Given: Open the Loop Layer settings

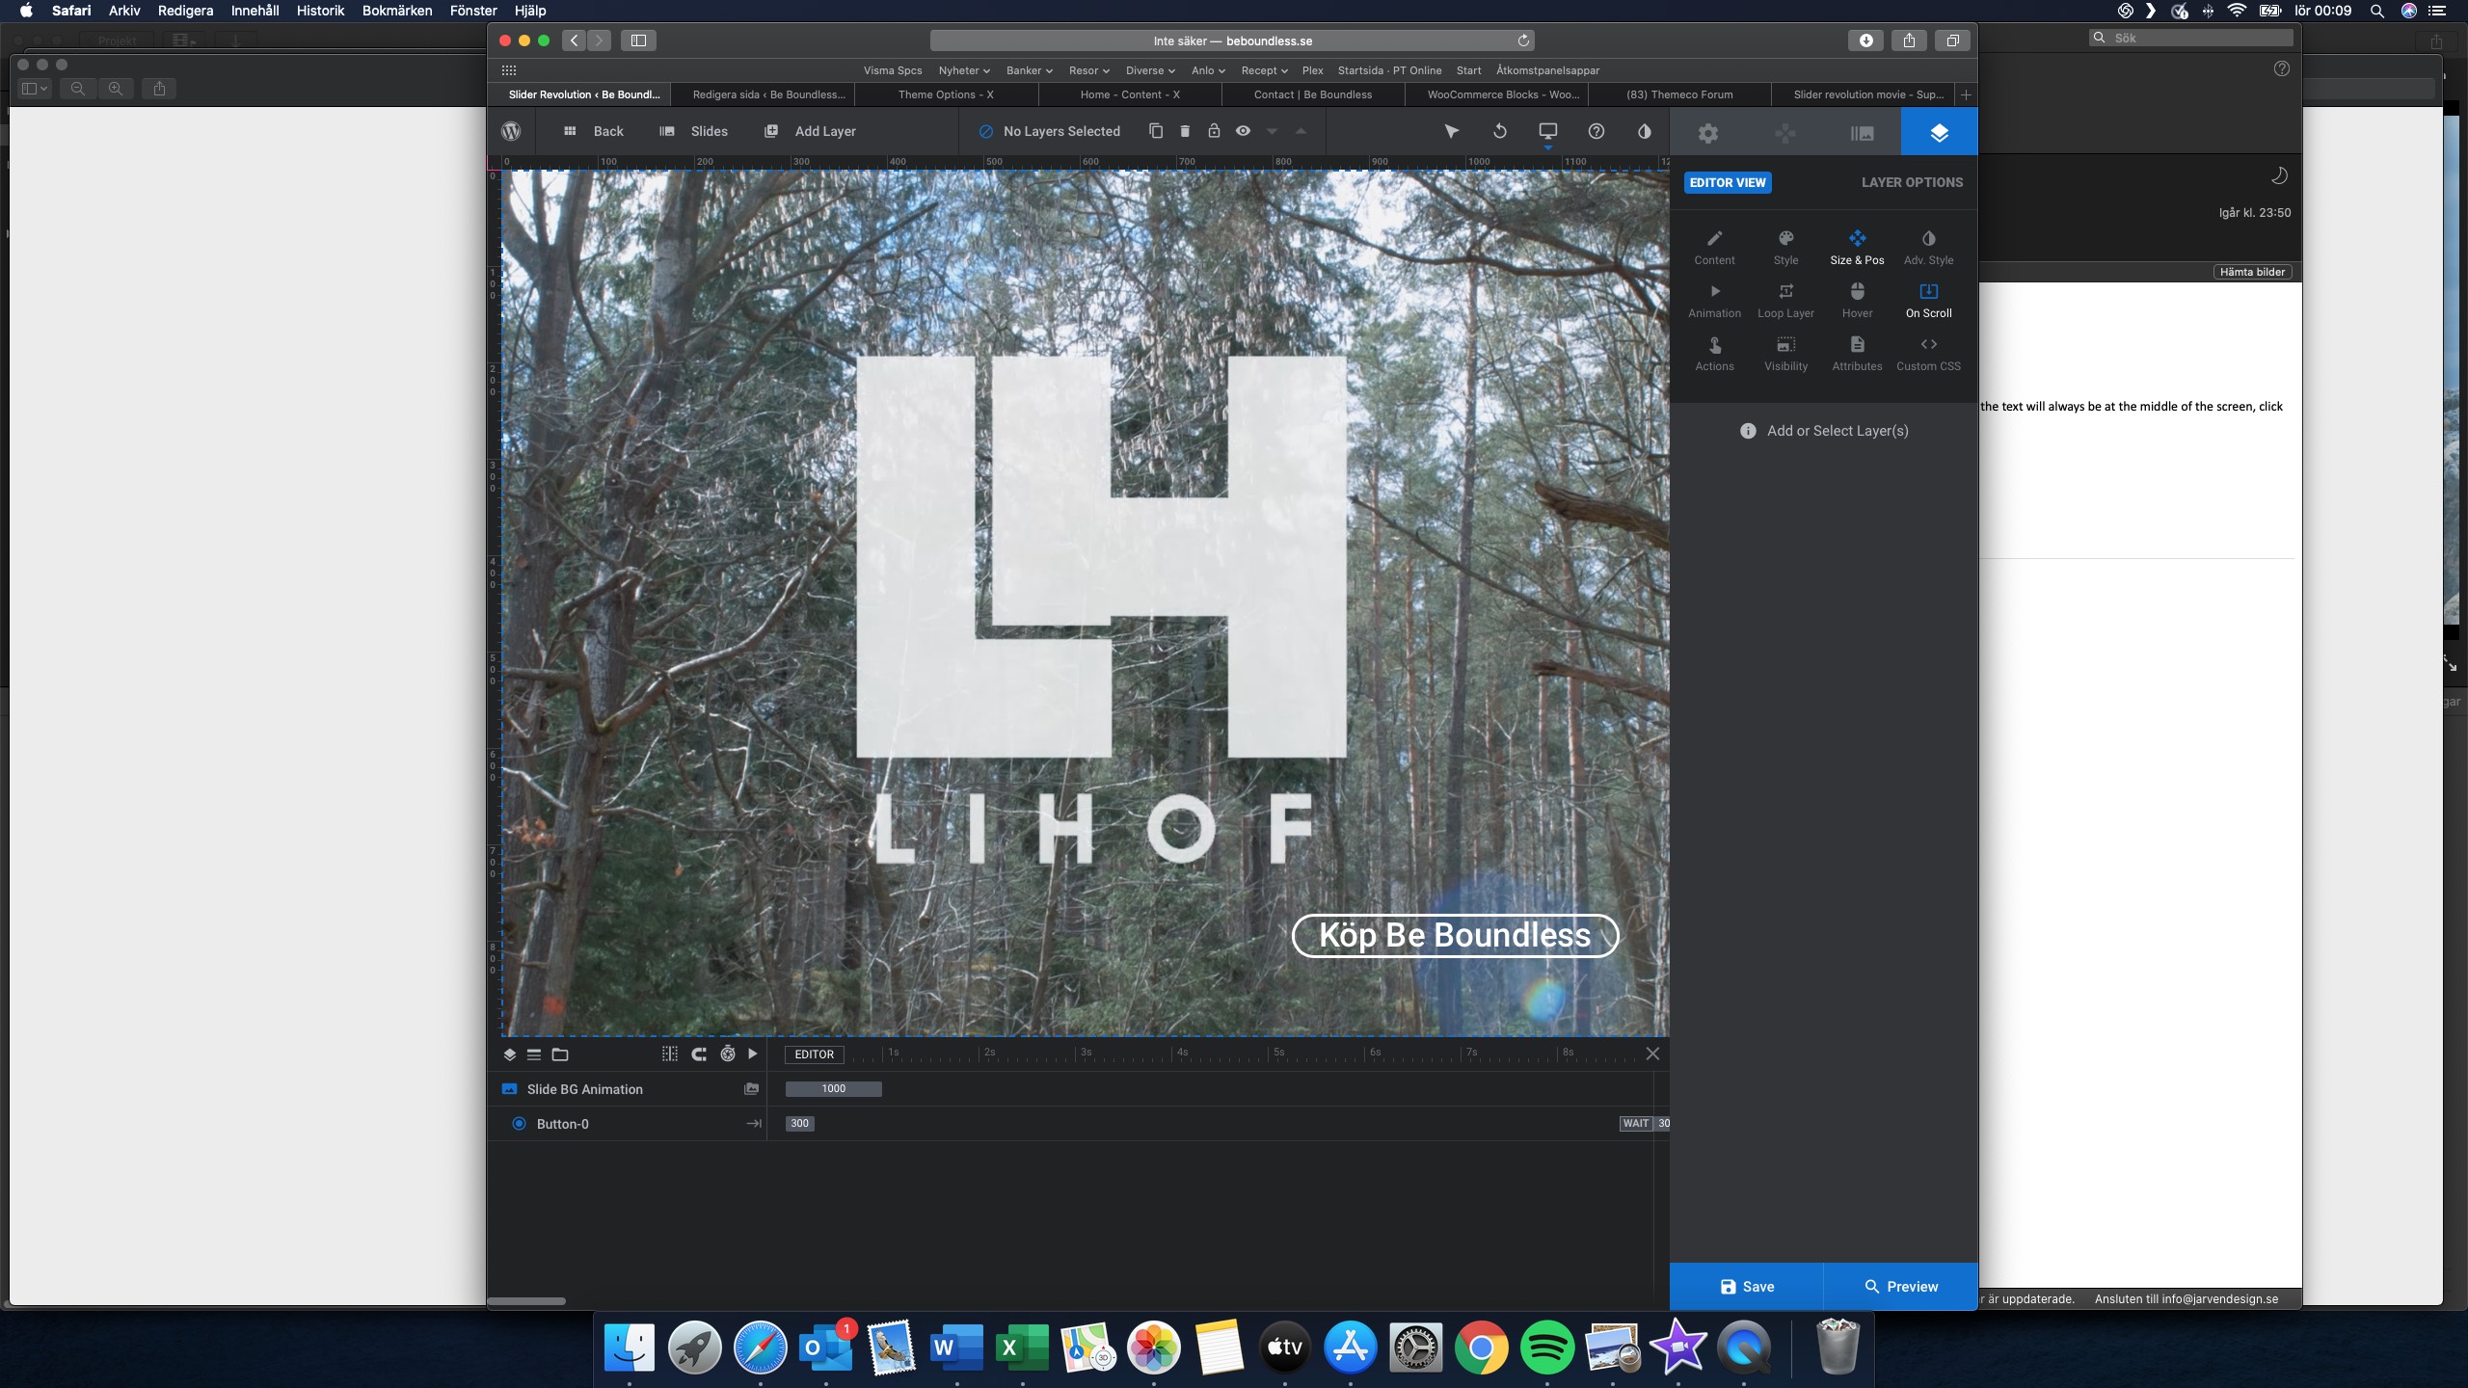Looking at the screenshot, I should [x=1785, y=301].
